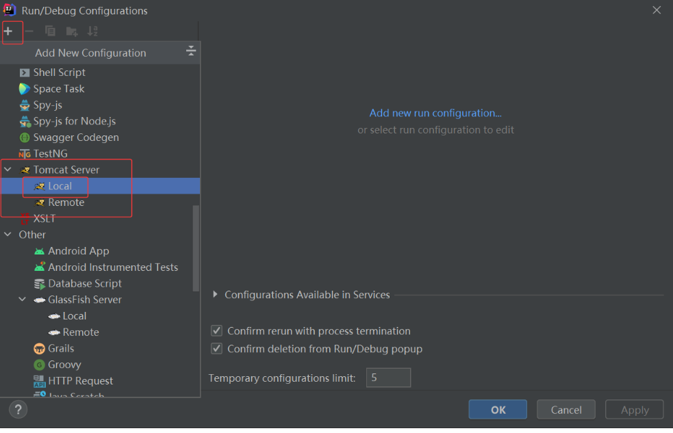Select the Database Script row text
Image resolution: width=673 pixels, height=433 pixels.
(x=85, y=284)
